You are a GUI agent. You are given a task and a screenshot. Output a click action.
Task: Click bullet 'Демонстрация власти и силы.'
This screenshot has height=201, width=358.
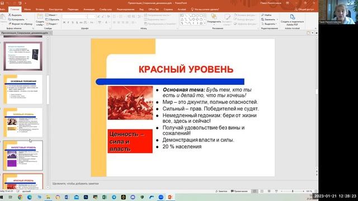tap(198, 140)
